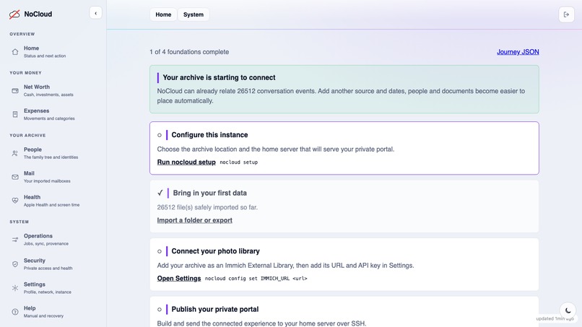The width and height of the screenshot is (582, 327).
Task: Open the Import a folder or export link
Action: (x=194, y=220)
